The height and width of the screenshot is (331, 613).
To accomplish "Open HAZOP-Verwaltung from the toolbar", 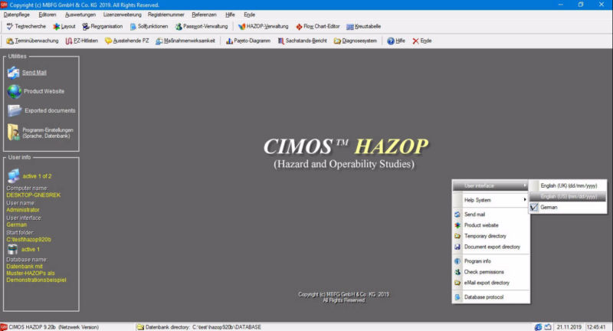I will click(x=262, y=26).
